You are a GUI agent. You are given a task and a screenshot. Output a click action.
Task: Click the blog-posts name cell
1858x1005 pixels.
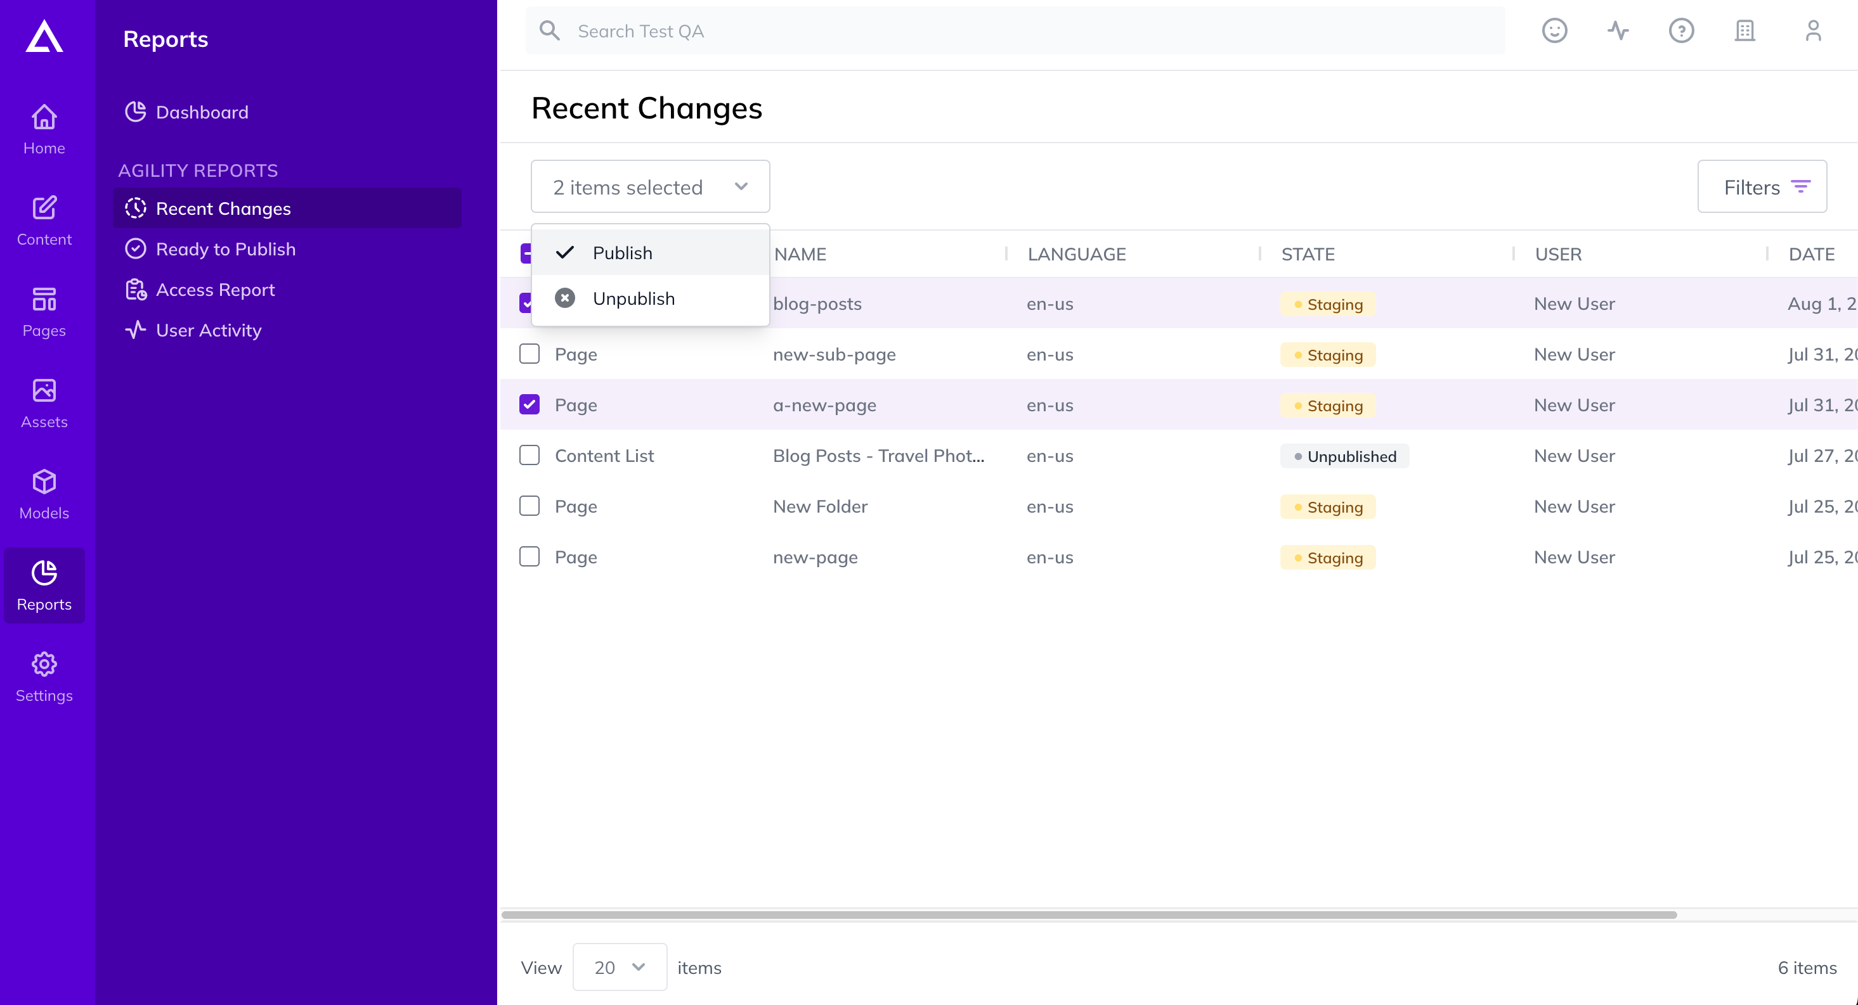[x=817, y=304]
